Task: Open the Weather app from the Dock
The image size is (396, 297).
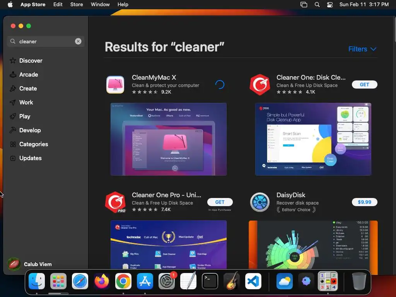Action: pos(284,281)
